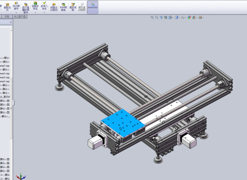247x180 pixels.
Task: Click the Smart Fasteners (智能扣件) tool
Action: [x=7, y=7]
